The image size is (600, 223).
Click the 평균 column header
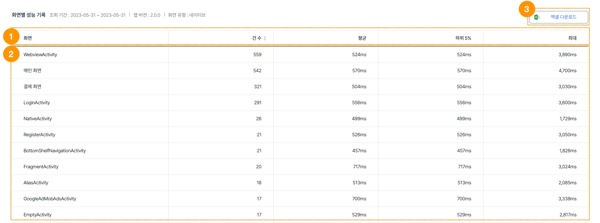[362, 38]
